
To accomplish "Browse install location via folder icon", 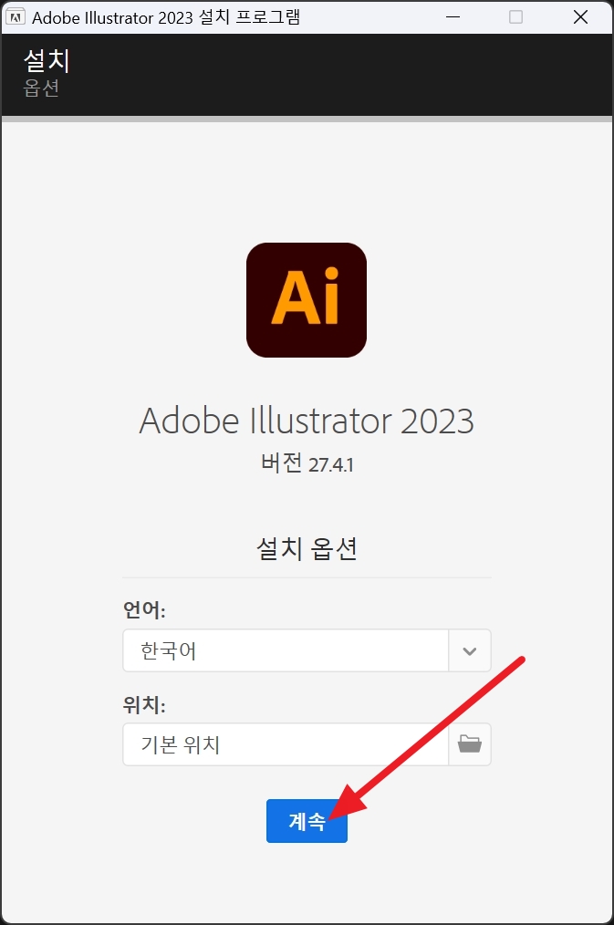I will coord(470,743).
